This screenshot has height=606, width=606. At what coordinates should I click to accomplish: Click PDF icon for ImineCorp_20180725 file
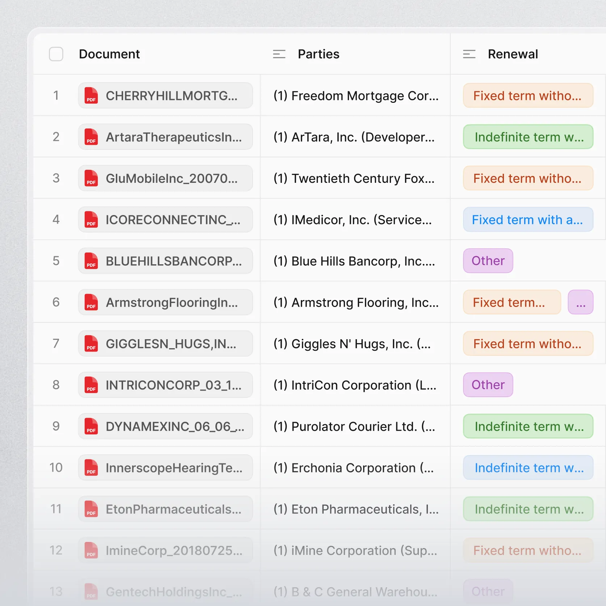[91, 550]
